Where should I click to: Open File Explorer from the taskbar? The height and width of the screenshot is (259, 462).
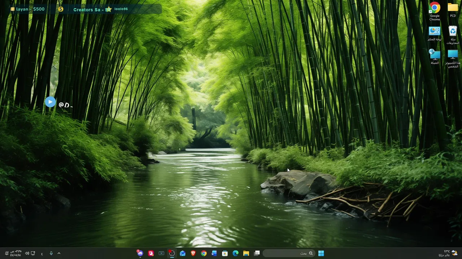click(246, 253)
